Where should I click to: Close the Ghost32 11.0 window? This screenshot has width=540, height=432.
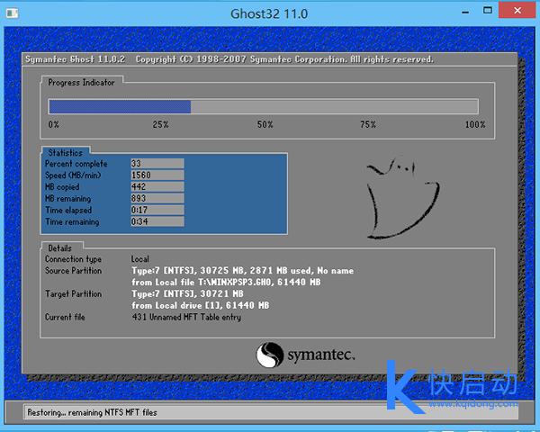(x=516, y=13)
